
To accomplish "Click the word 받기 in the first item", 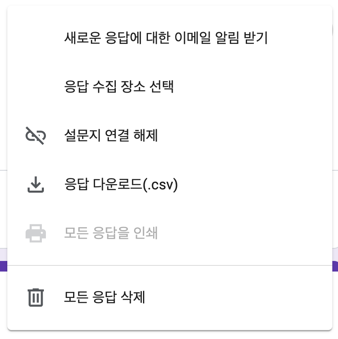I will coord(256,38).
